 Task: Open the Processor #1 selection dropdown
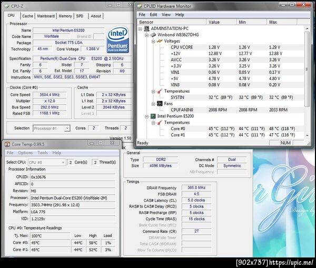coord(67,128)
